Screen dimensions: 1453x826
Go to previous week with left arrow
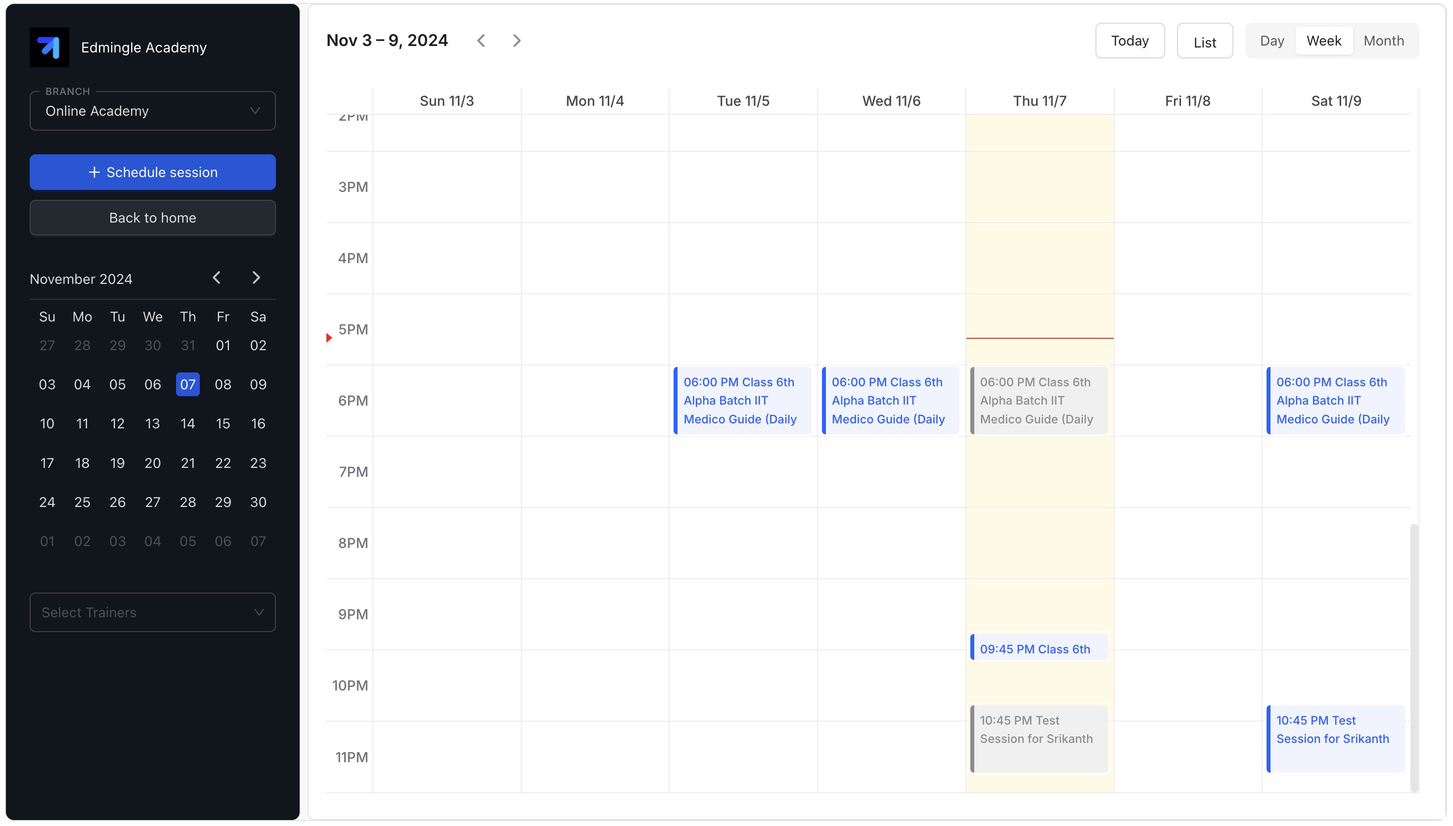click(481, 41)
